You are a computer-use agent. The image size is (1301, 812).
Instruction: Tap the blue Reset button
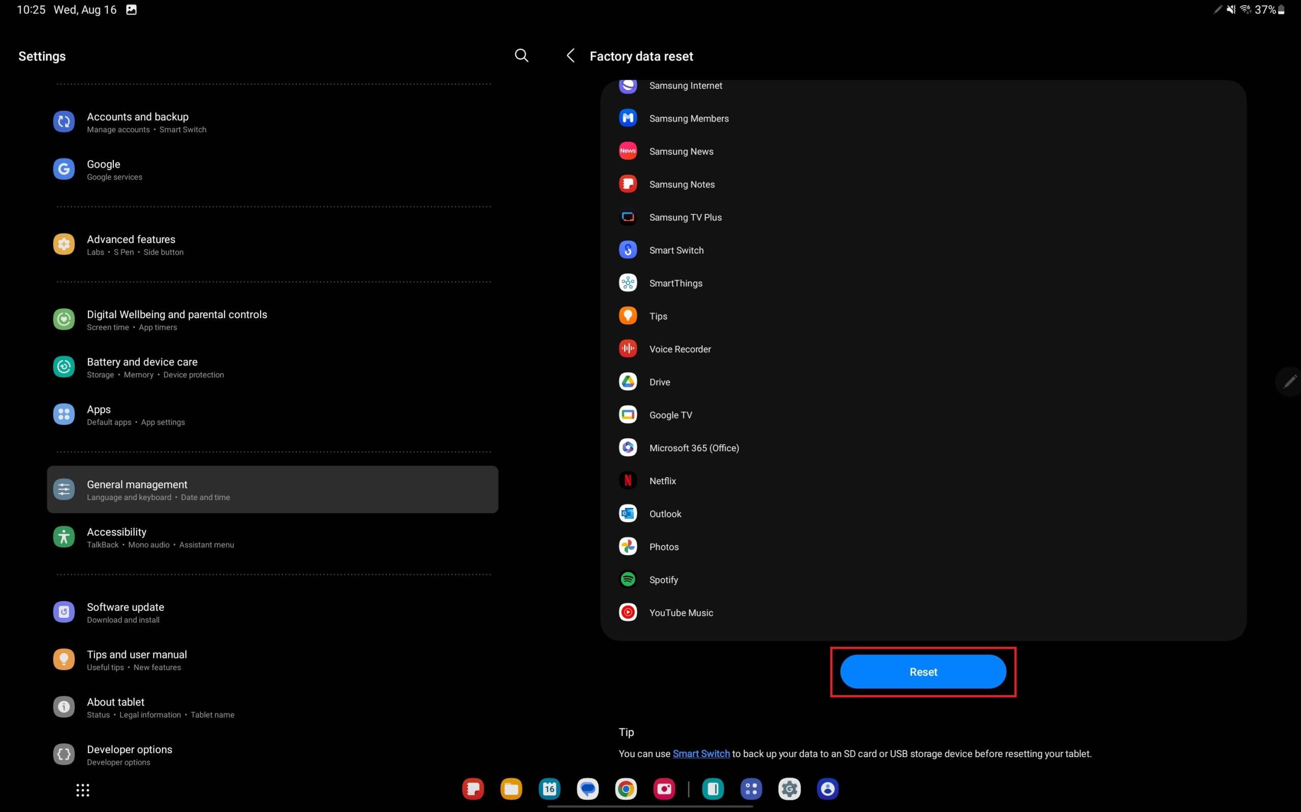[x=923, y=672]
